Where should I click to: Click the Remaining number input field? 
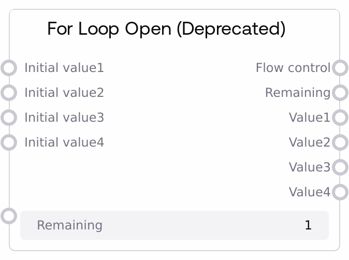click(174, 225)
